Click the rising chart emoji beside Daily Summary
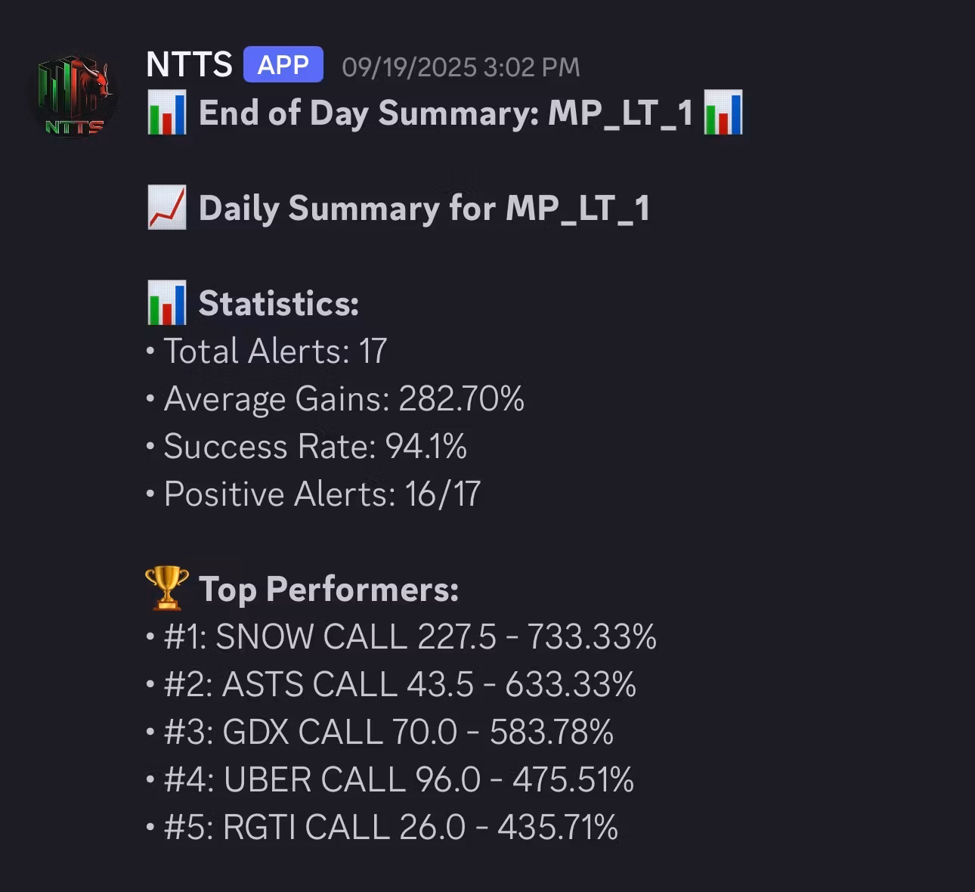 (x=167, y=209)
